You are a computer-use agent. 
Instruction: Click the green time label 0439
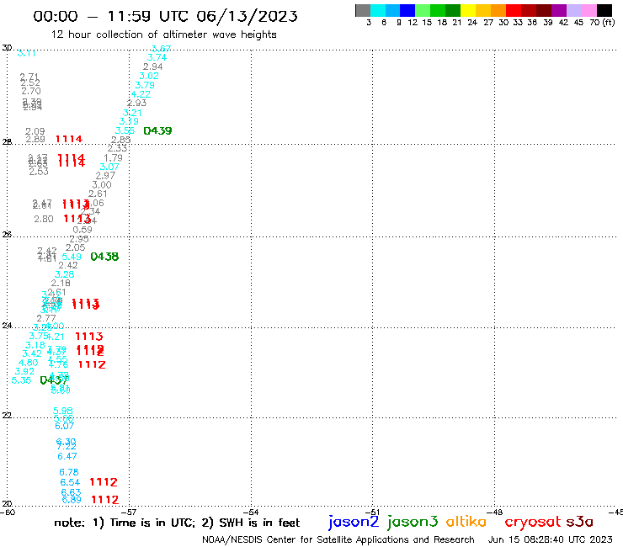click(157, 130)
